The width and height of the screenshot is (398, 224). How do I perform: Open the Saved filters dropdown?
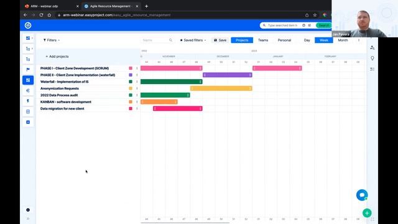point(193,40)
